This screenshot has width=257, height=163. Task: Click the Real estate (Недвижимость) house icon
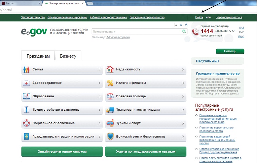click(110, 69)
